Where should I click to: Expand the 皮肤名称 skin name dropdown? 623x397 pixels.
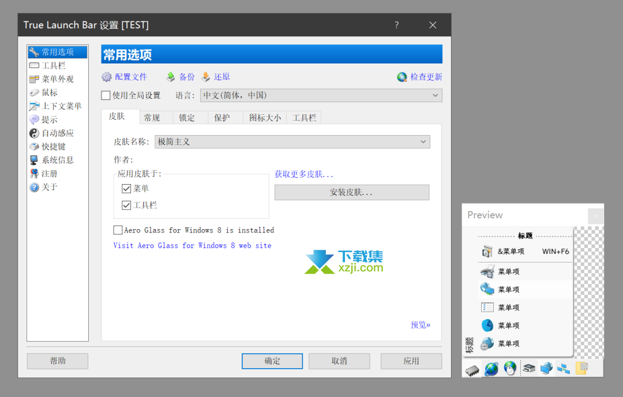coord(292,141)
